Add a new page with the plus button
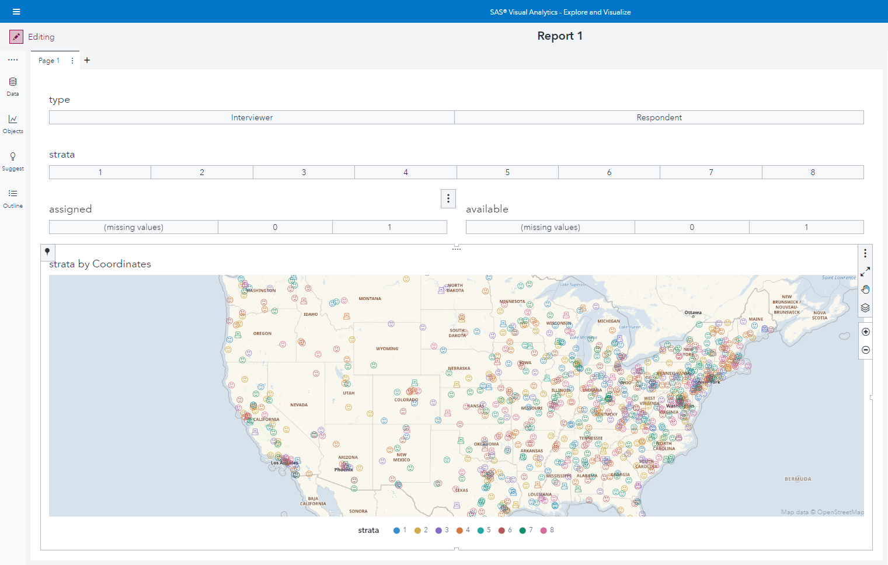Screen dimensions: 888x565 87,60
